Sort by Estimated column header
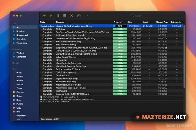196x130 pixels. 176,22
